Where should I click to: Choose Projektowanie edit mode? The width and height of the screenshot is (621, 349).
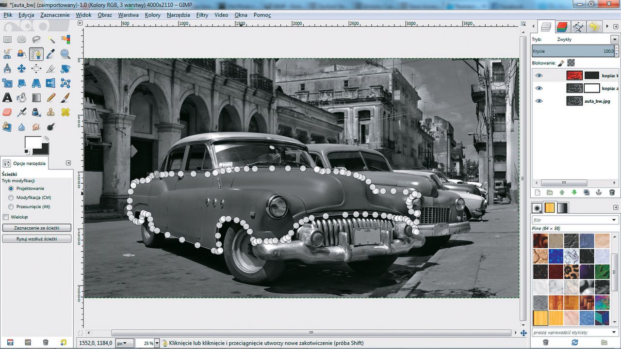pos(11,188)
